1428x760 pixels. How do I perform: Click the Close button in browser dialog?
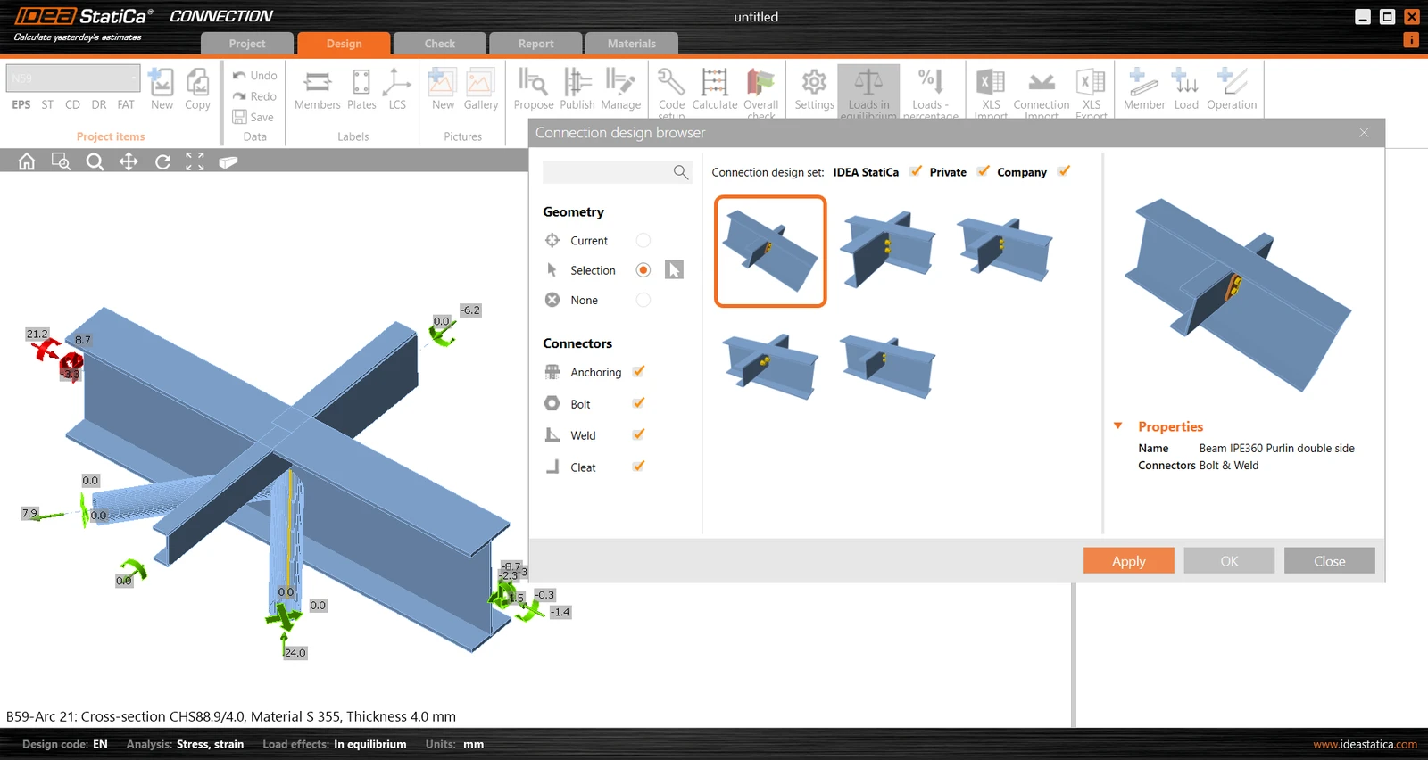coord(1330,561)
